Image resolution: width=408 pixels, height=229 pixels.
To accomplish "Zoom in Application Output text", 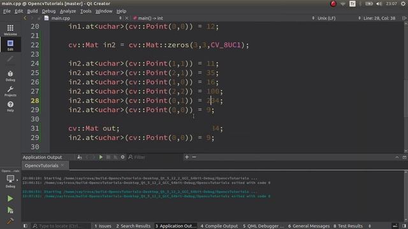I will coord(187,157).
